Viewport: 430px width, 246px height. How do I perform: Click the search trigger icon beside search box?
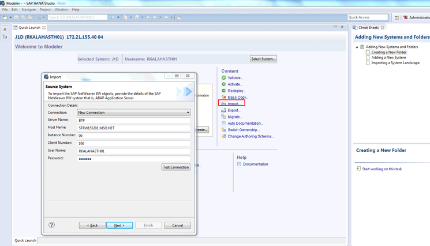click(x=113, y=17)
